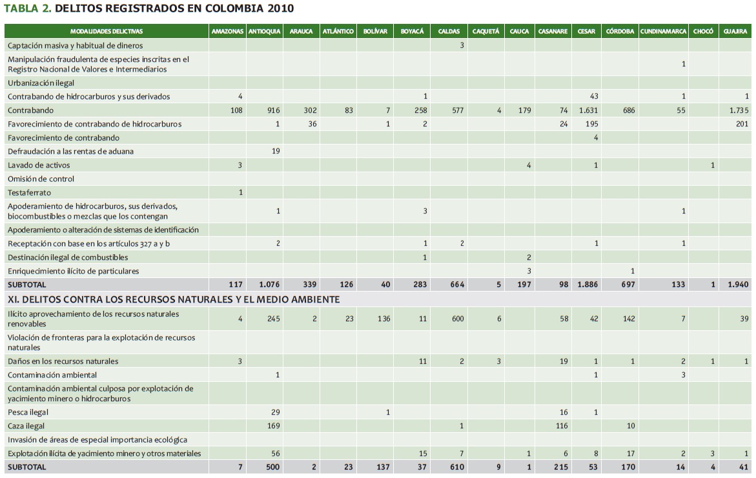Click the Caza ilegal value 169
This screenshot has height=478, width=756.
[x=273, y=426]
